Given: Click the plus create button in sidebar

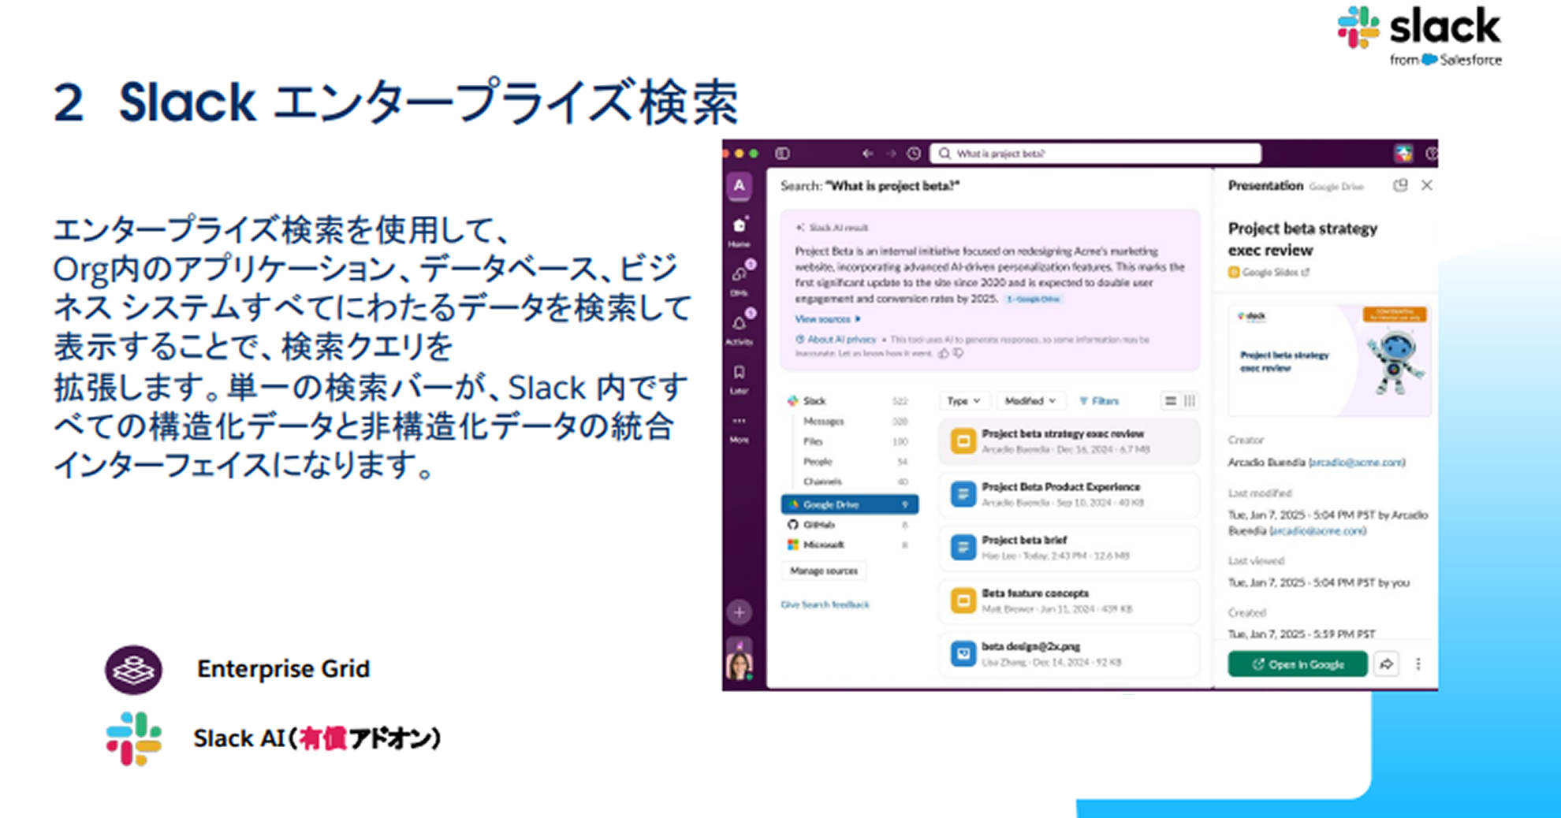Looking at the screenshot, I should [739, 612].
